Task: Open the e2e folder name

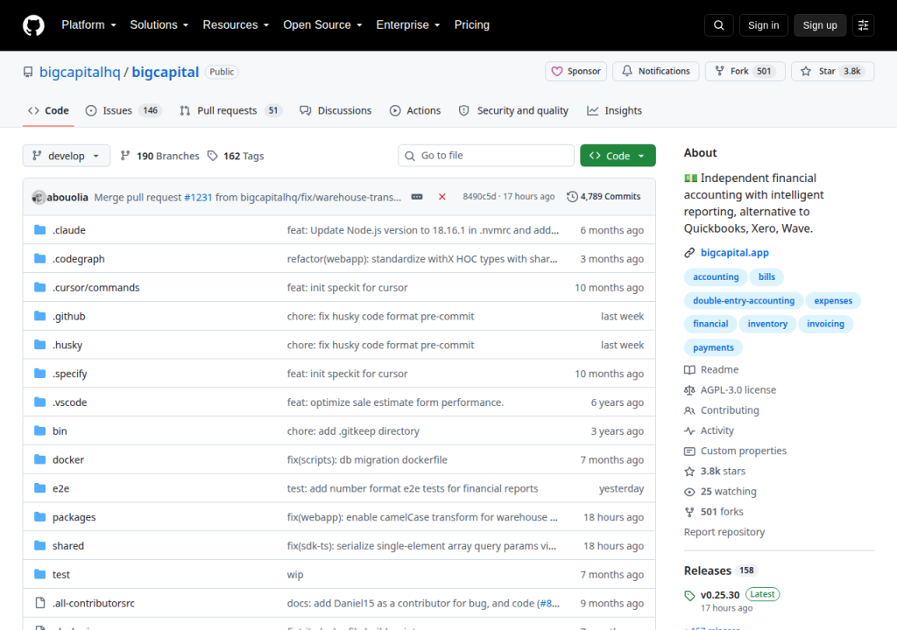Action: 60,489
